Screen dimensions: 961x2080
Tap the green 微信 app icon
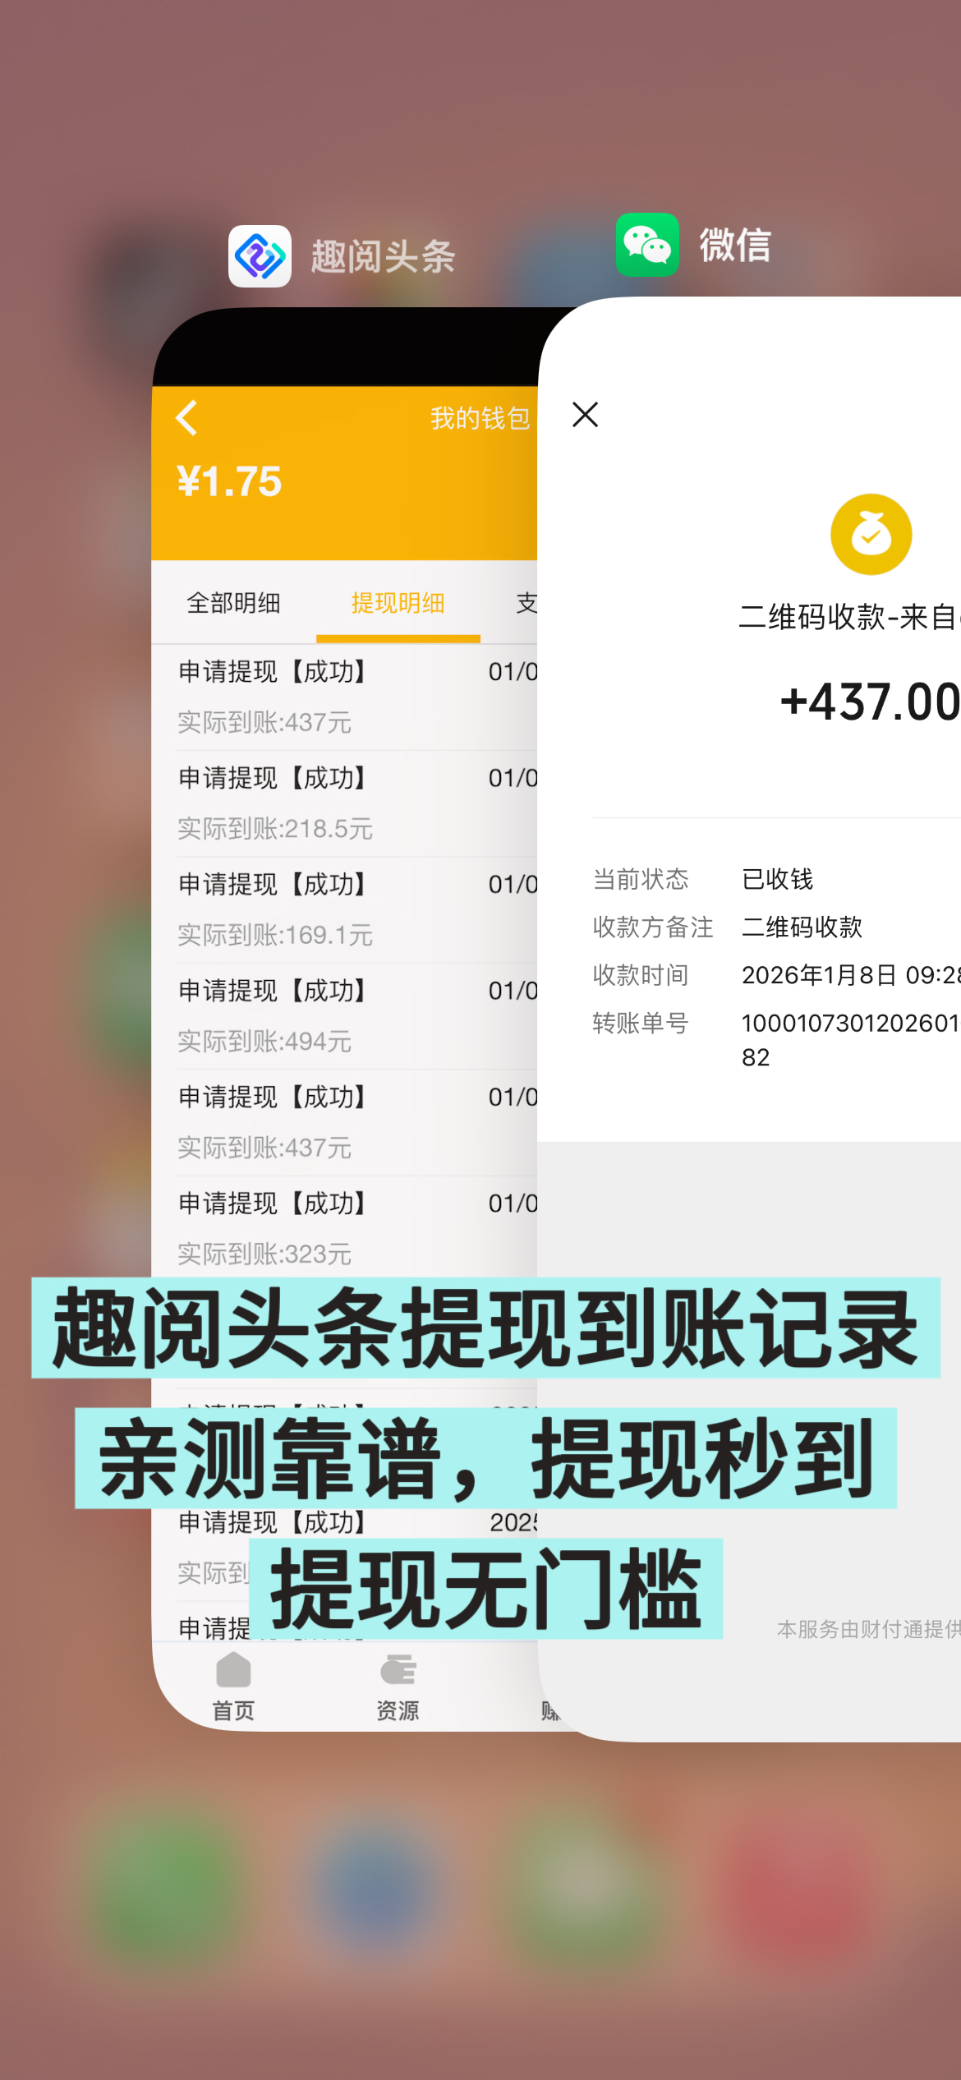tap(647, 245)
